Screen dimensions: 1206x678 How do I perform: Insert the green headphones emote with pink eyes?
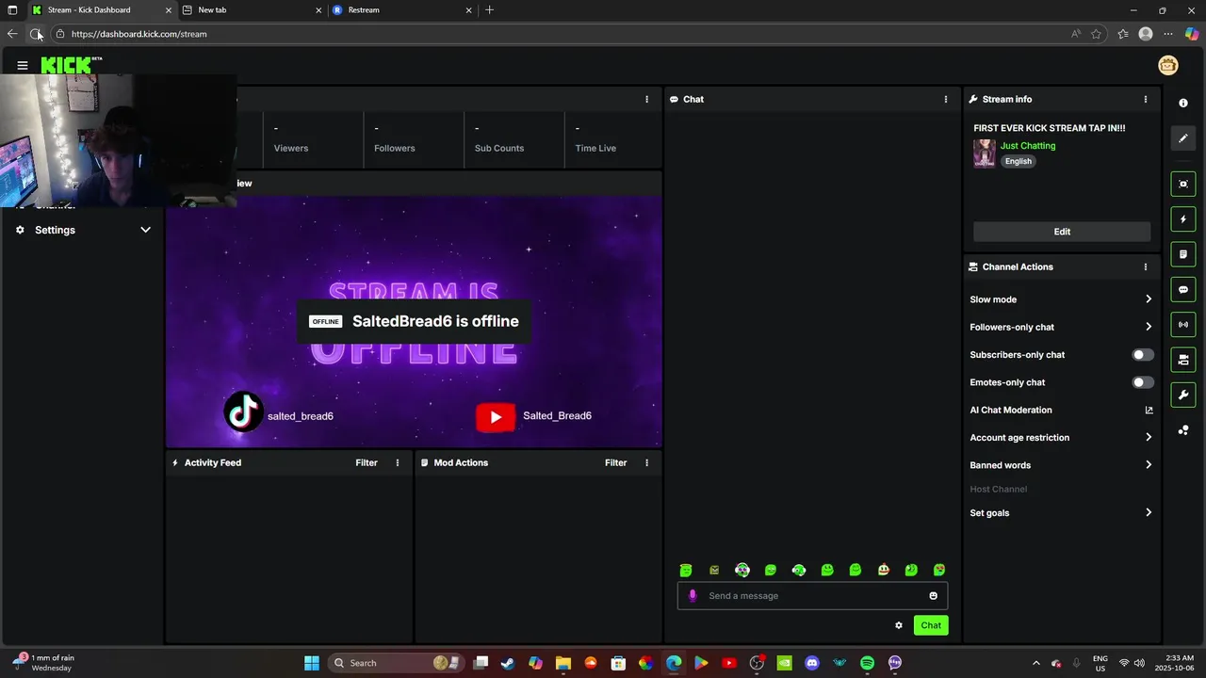[x=742, y=570]
